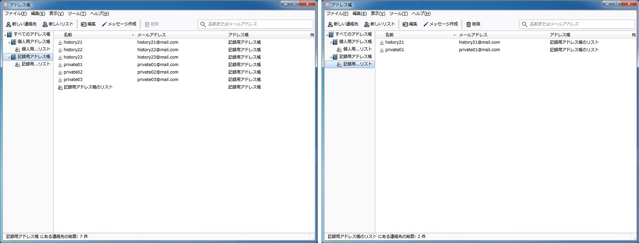Click New List icon in right window

click(x=367, y=25)
